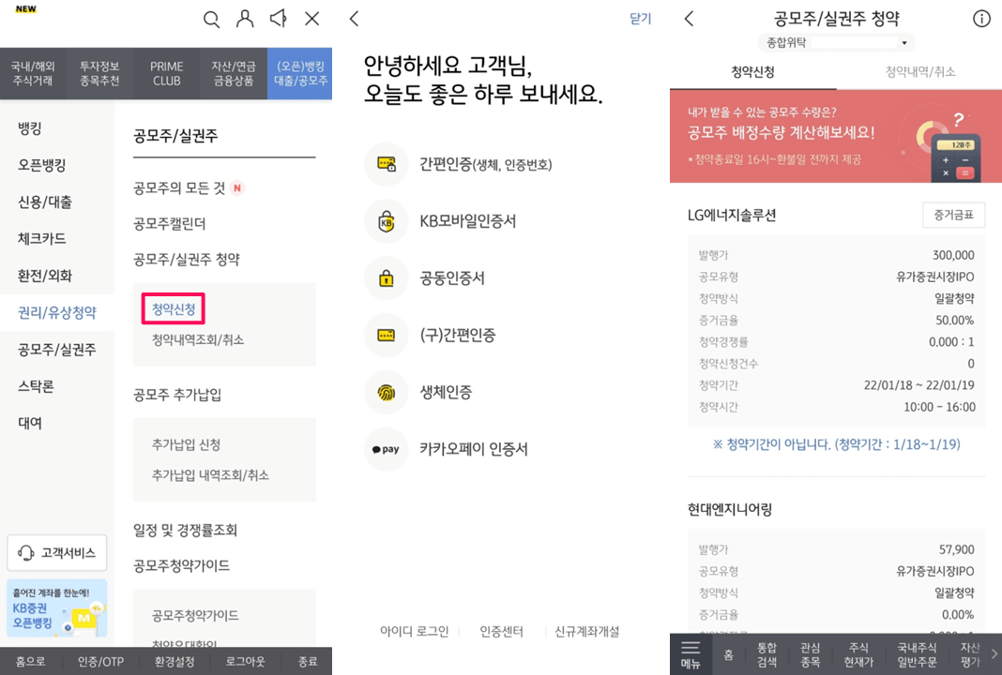The height and width of the screenshot is (675, 1002).
Task: Expand the bottom bar with the right chevron
Action: (x=994, y=653)
